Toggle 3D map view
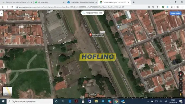The image size is (185, 104). pyautogui.click(x=181, y=79)
